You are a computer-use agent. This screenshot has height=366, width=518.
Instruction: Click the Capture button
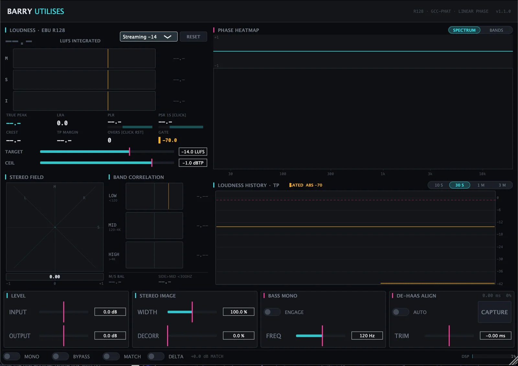(494, 312)
